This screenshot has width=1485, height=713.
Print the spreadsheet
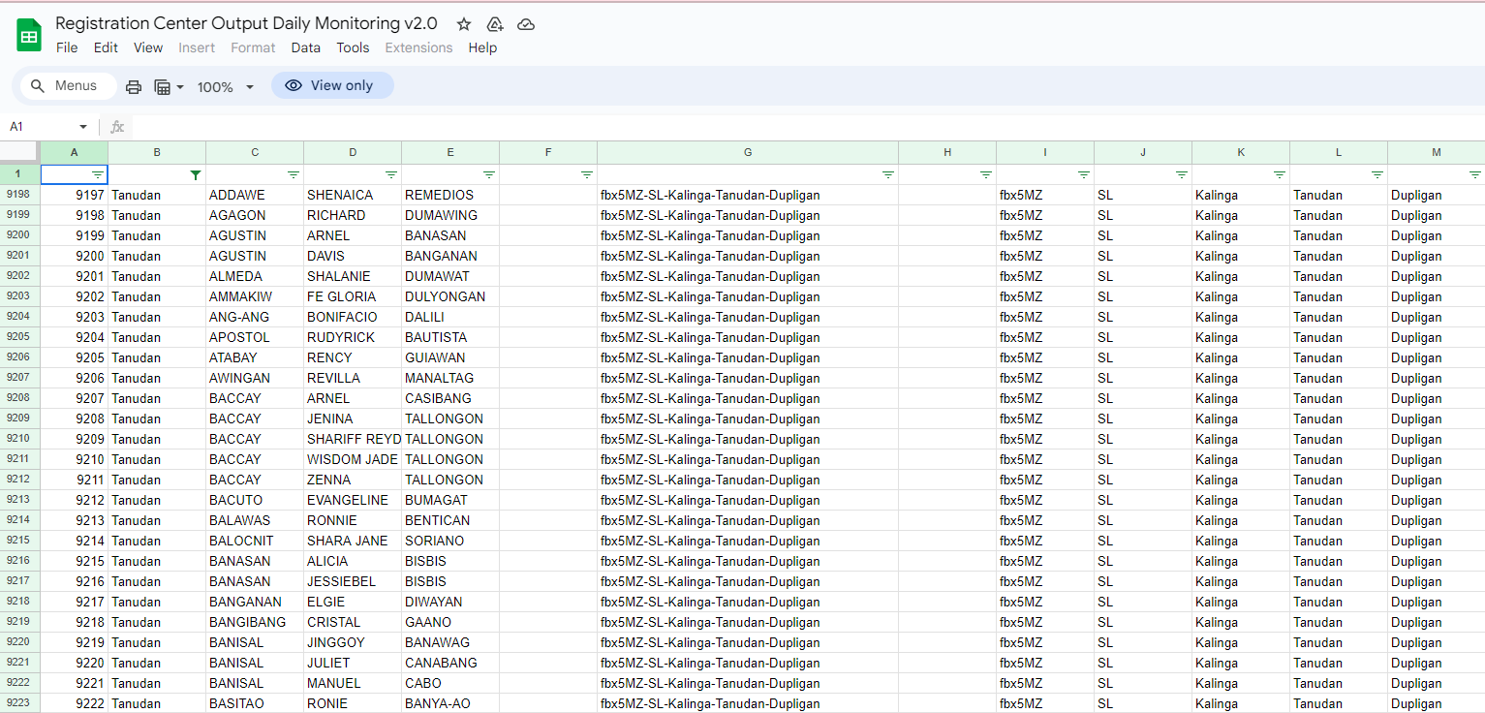[x=134, y=87]
